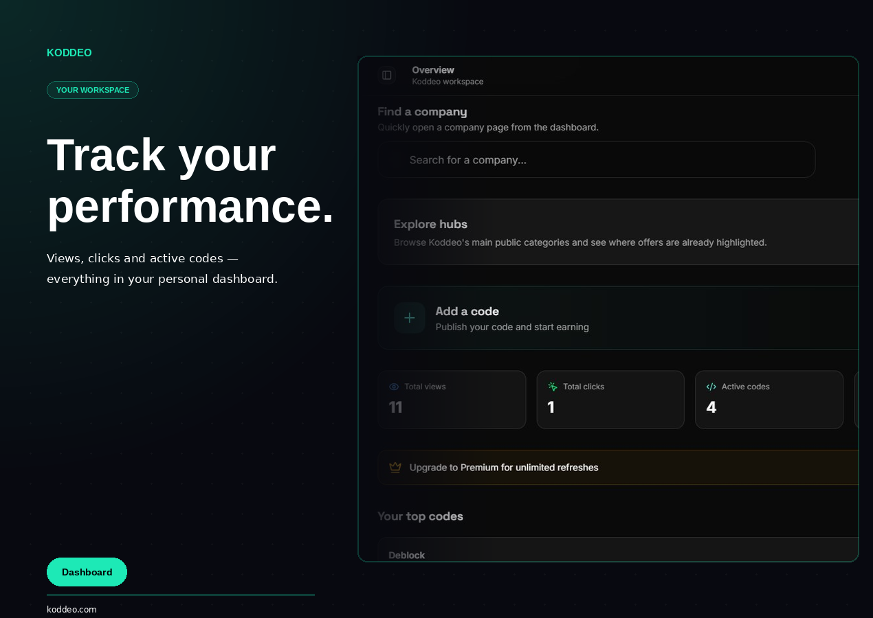Click the Search for a company field
The width and height of the screenshot is (873, 618).
click(597, 159)
